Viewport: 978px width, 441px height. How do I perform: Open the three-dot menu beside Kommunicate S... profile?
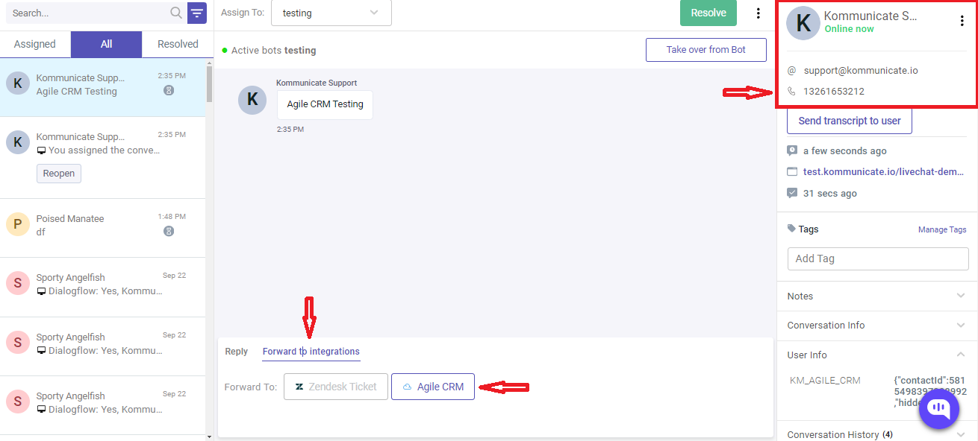962,21
